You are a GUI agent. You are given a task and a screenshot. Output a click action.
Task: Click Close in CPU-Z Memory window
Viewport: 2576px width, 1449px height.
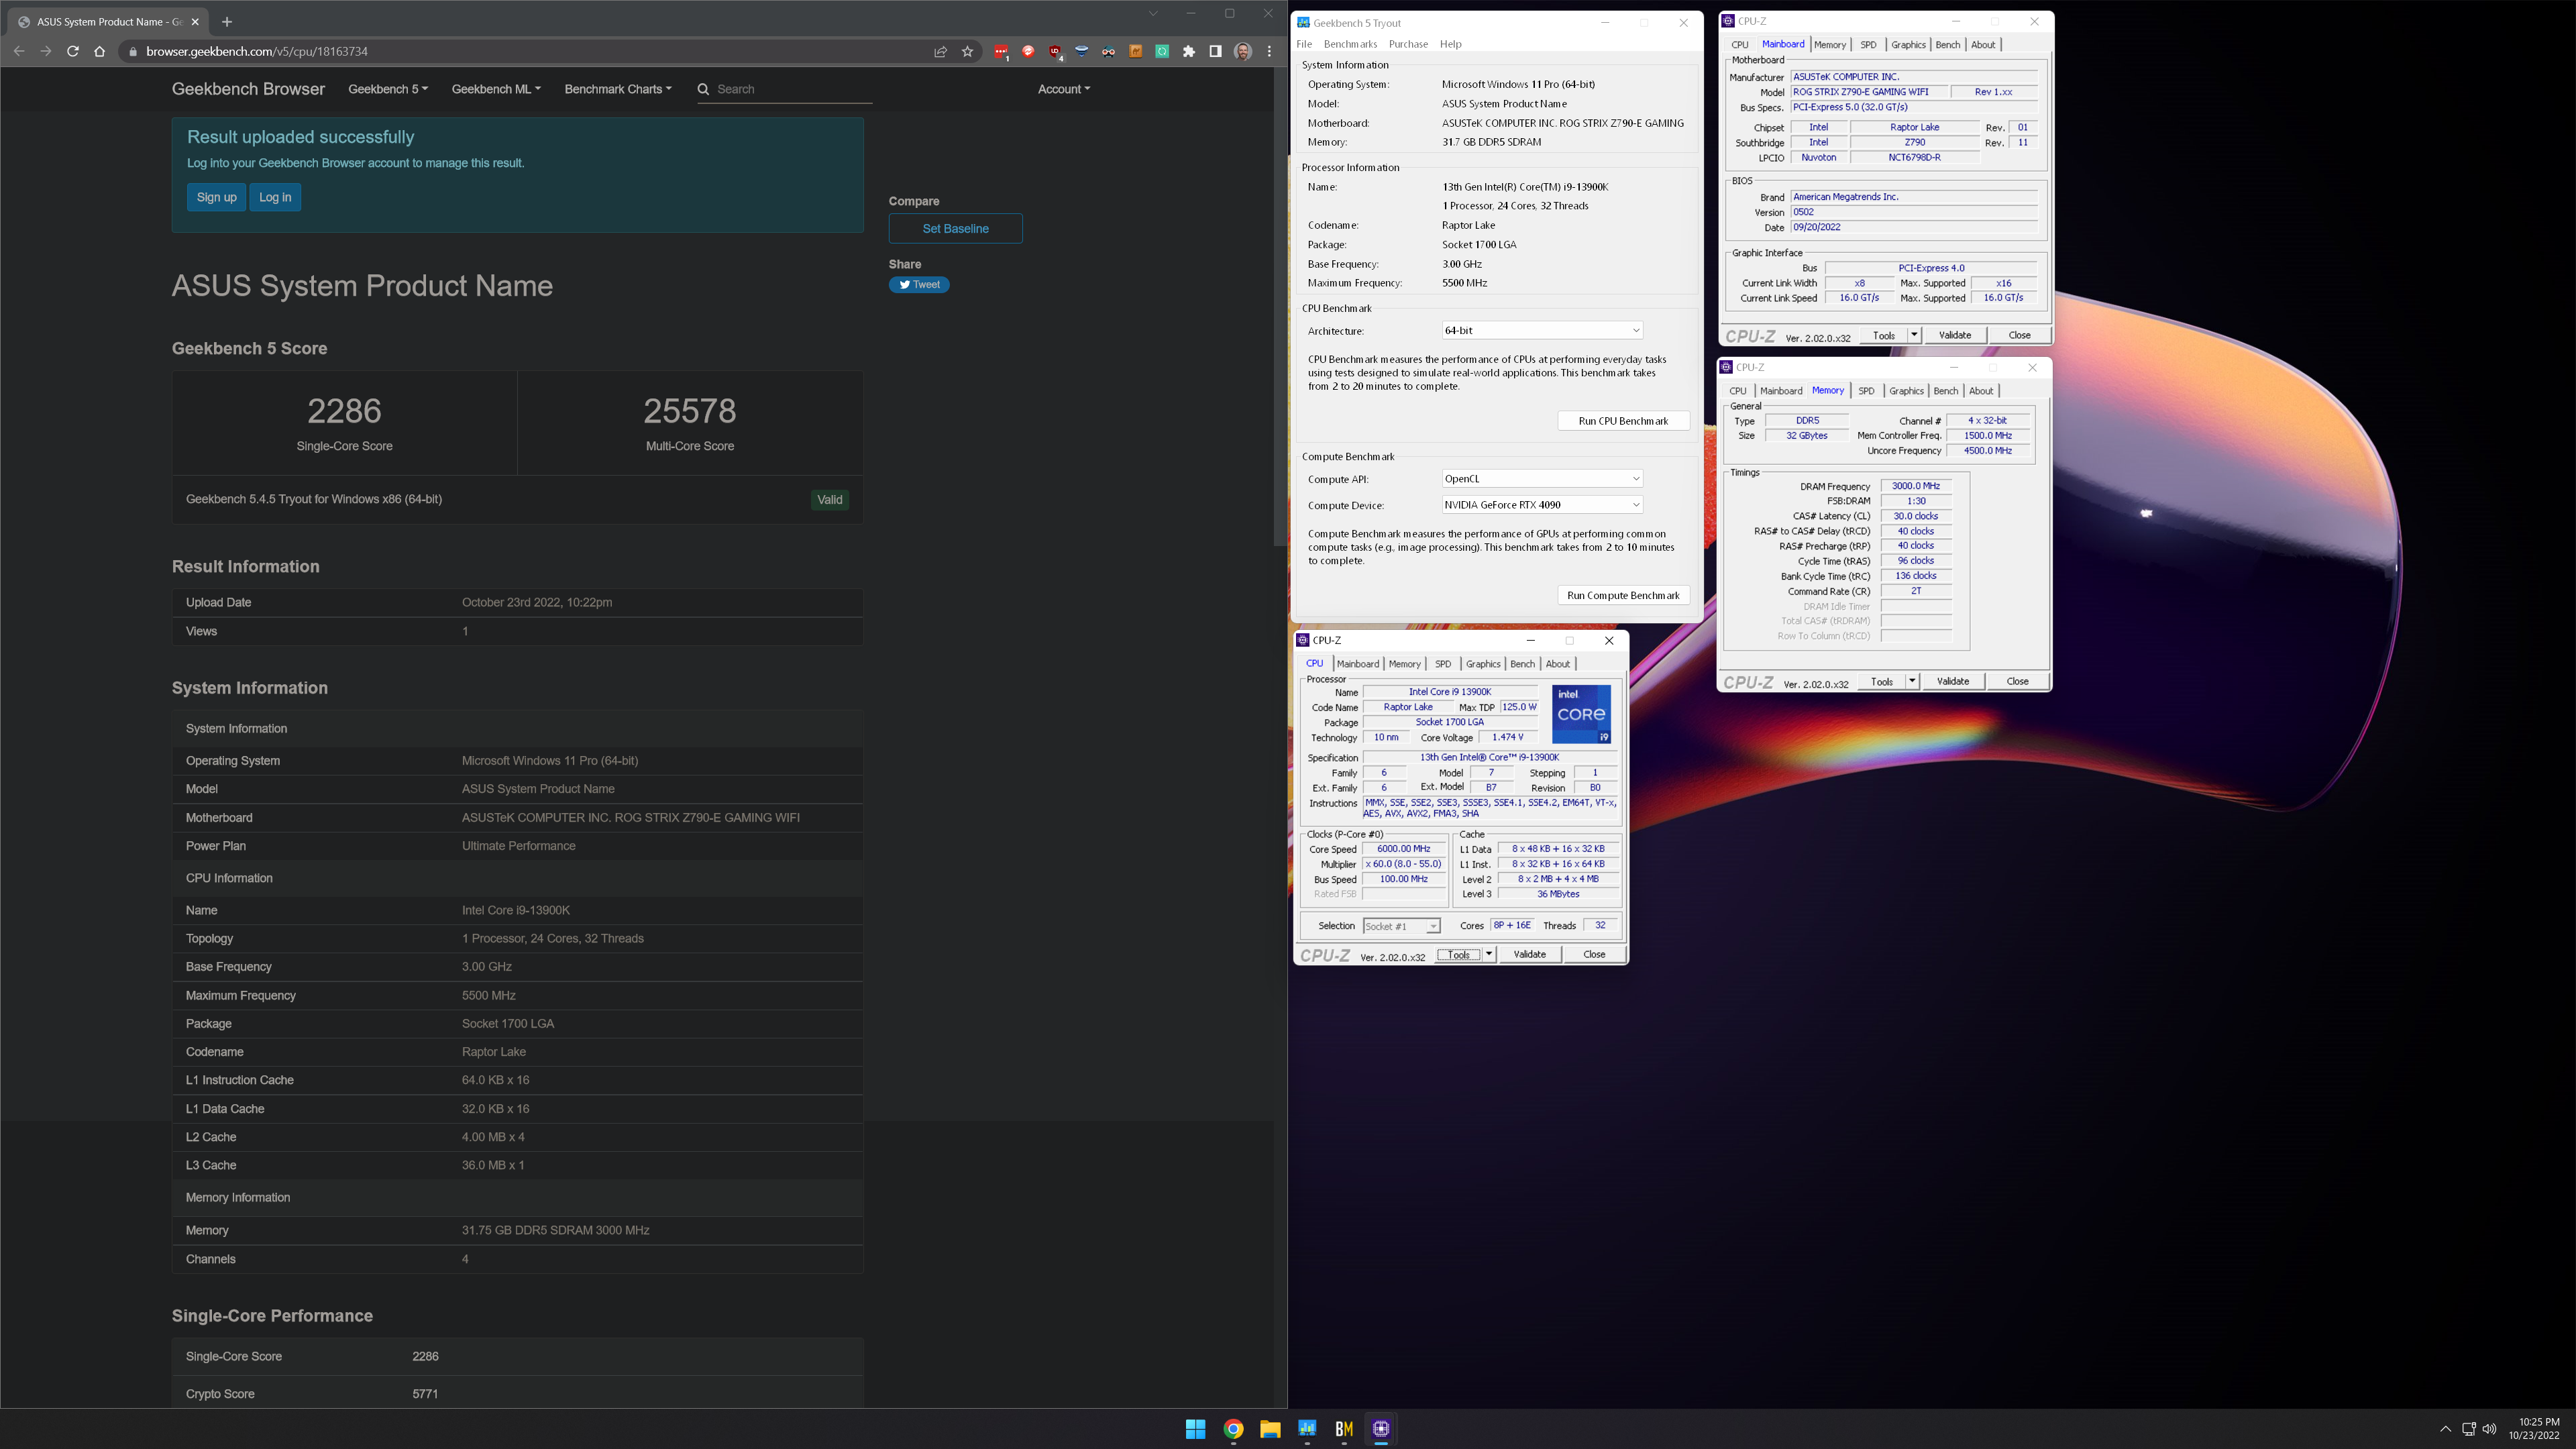click(x=2017, y=681)
